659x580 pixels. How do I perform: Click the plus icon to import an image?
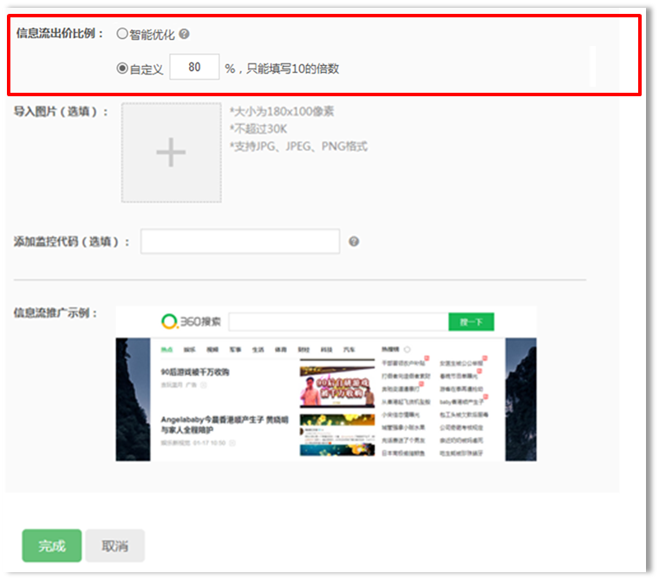[x=171, y=152]
